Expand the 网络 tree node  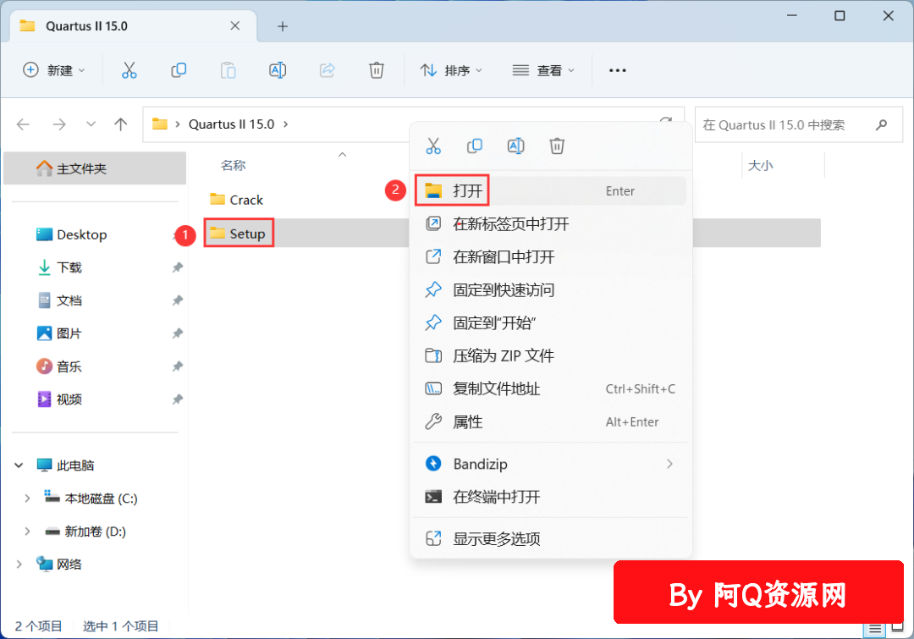[x=19, y=565]
